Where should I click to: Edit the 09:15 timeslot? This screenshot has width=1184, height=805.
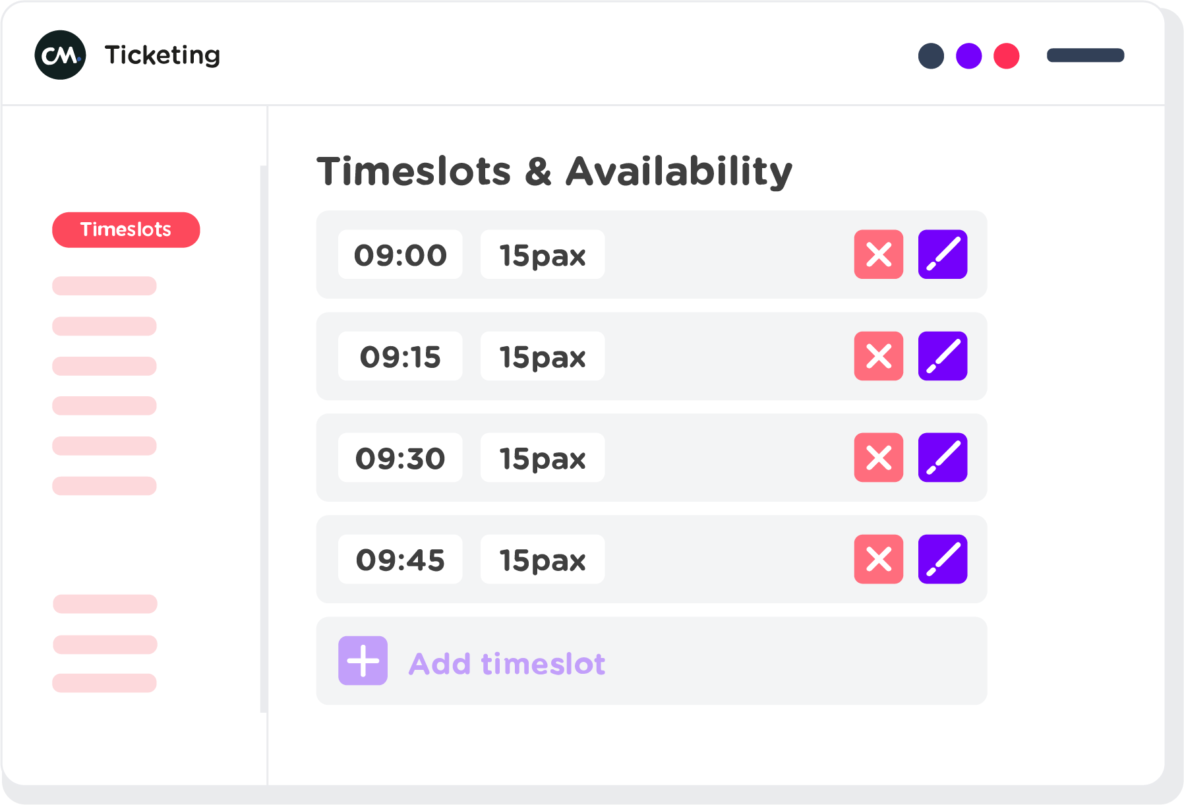click(942, 356)
